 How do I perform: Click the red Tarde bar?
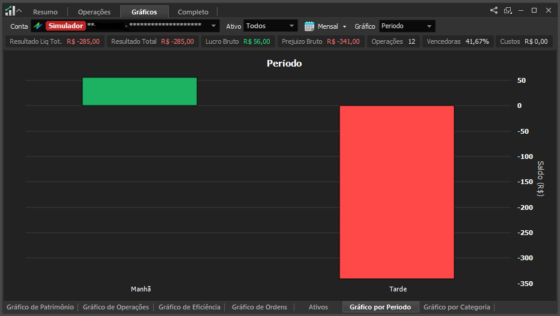(397, 192)
